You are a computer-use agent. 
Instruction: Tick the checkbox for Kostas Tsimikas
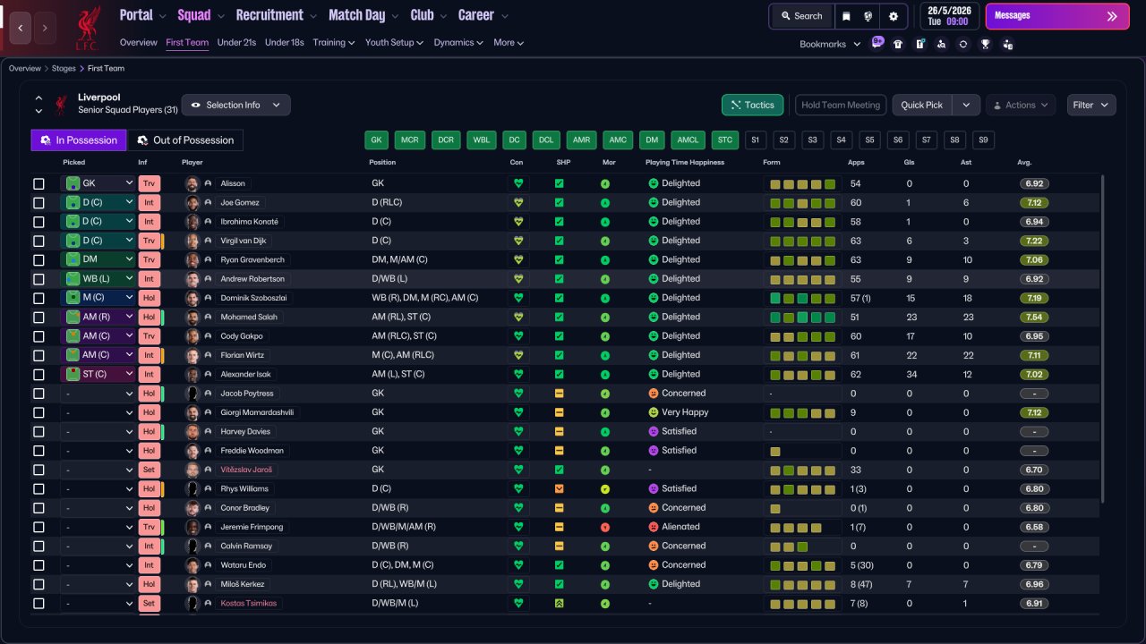38,603
